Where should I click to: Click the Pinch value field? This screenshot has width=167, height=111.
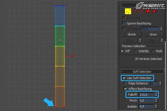(146, 100)
